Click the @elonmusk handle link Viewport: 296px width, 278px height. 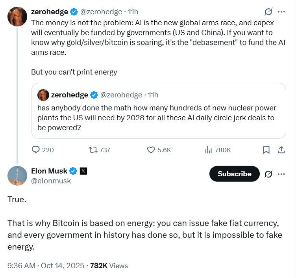coord(51,181)
